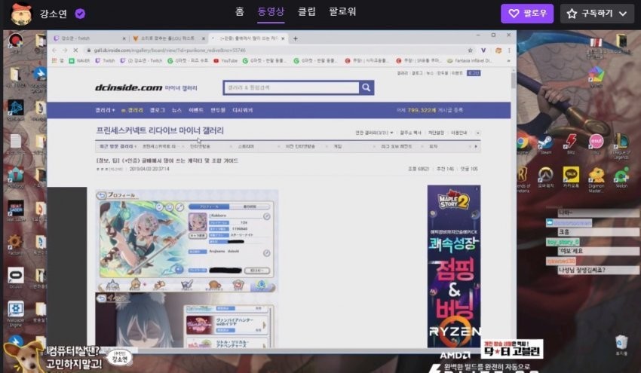Open the 뉴스 menu item in blue bar
Image resolution: width=641 pixels, height=373 pixels.
(x=176, y=110)
